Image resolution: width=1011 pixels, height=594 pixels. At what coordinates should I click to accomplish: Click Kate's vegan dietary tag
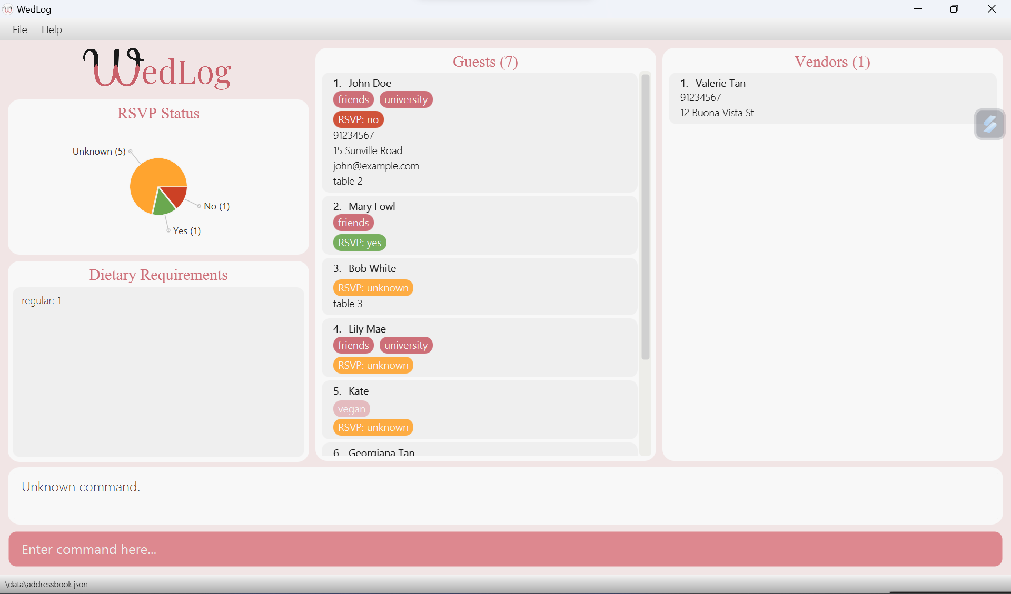point(351,409)
